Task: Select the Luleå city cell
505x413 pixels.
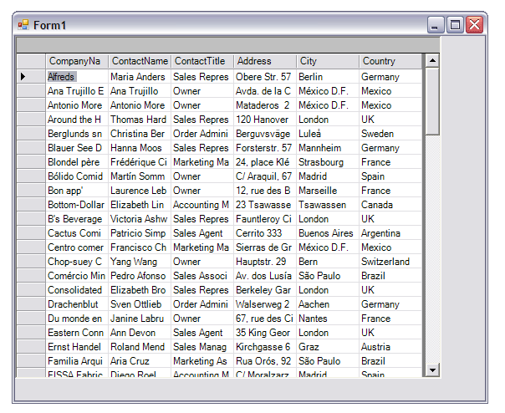Action: tap(327, 134)
